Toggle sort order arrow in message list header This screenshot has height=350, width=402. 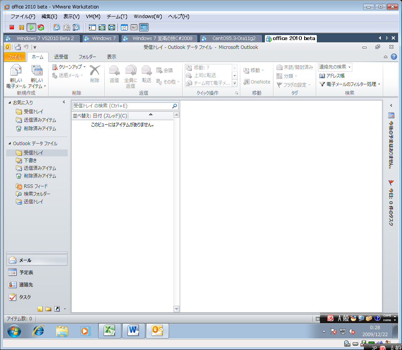click(151, 115)
